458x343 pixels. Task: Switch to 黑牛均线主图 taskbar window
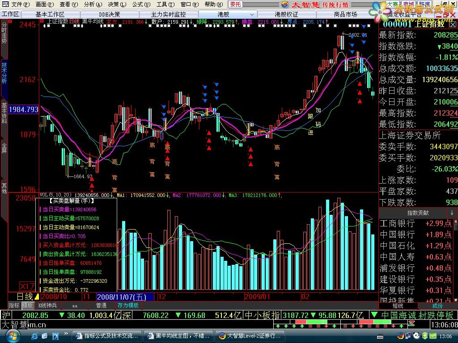[x=179, y=336]
